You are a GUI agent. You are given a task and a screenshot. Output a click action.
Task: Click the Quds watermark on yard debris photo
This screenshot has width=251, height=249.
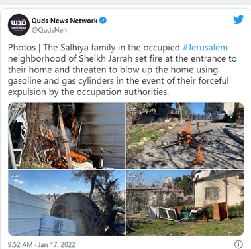pyautogui.click(x=132, y=175)
